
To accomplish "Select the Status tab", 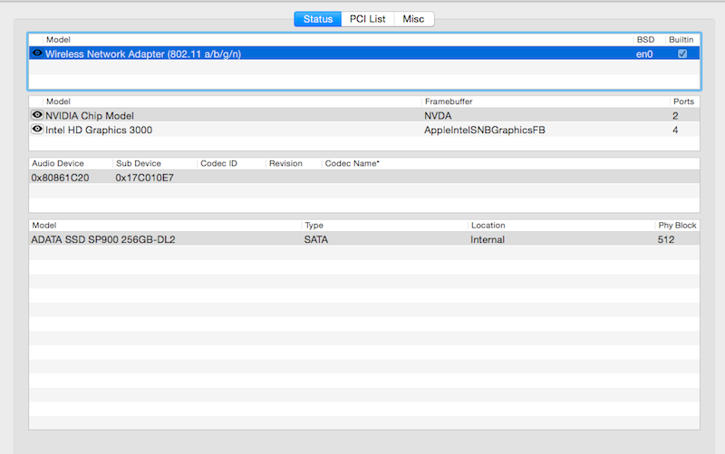I will click(x=317, y=19).
